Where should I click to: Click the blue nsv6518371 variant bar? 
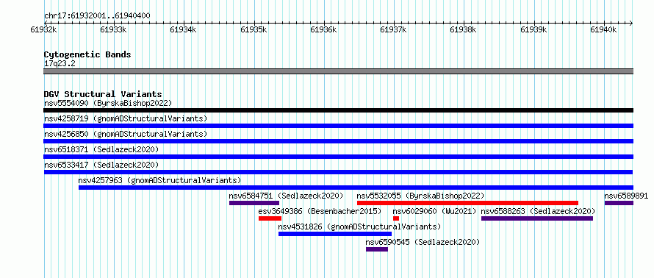point(338,157)
